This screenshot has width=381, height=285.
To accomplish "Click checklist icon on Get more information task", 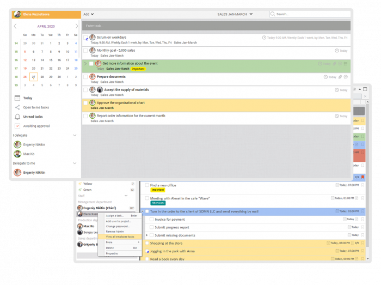I will coord(346,64).
